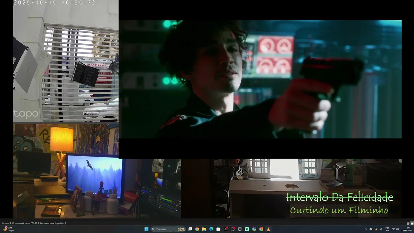
Task: Open Microsoft Store from the taskbar
Action: (x=218, y=229)
